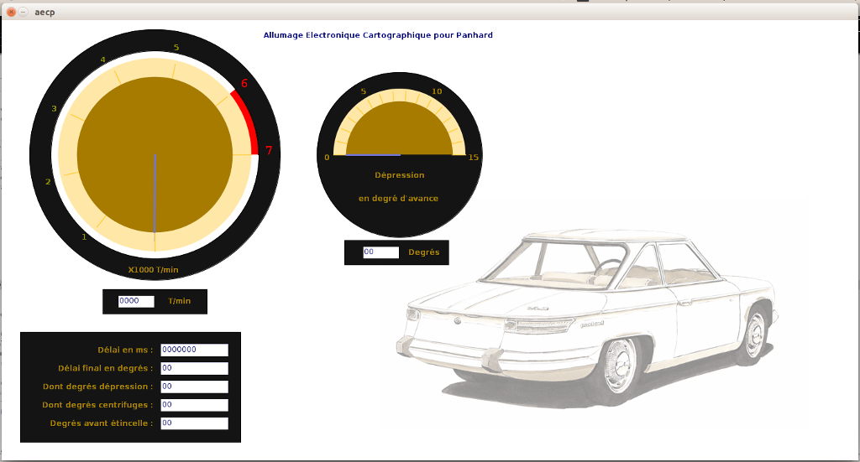Image resolution: width=860 pixels, height=462 pixels.
Task: Select the Délai final en degrés field
Action: tap(194, 368)
